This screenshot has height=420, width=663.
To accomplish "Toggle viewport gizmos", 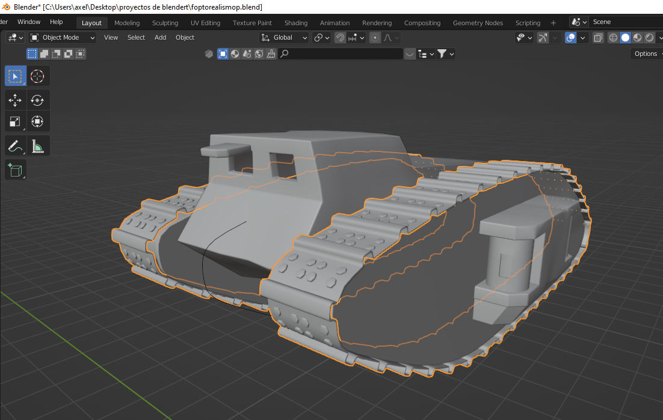I will coord(543,38).
